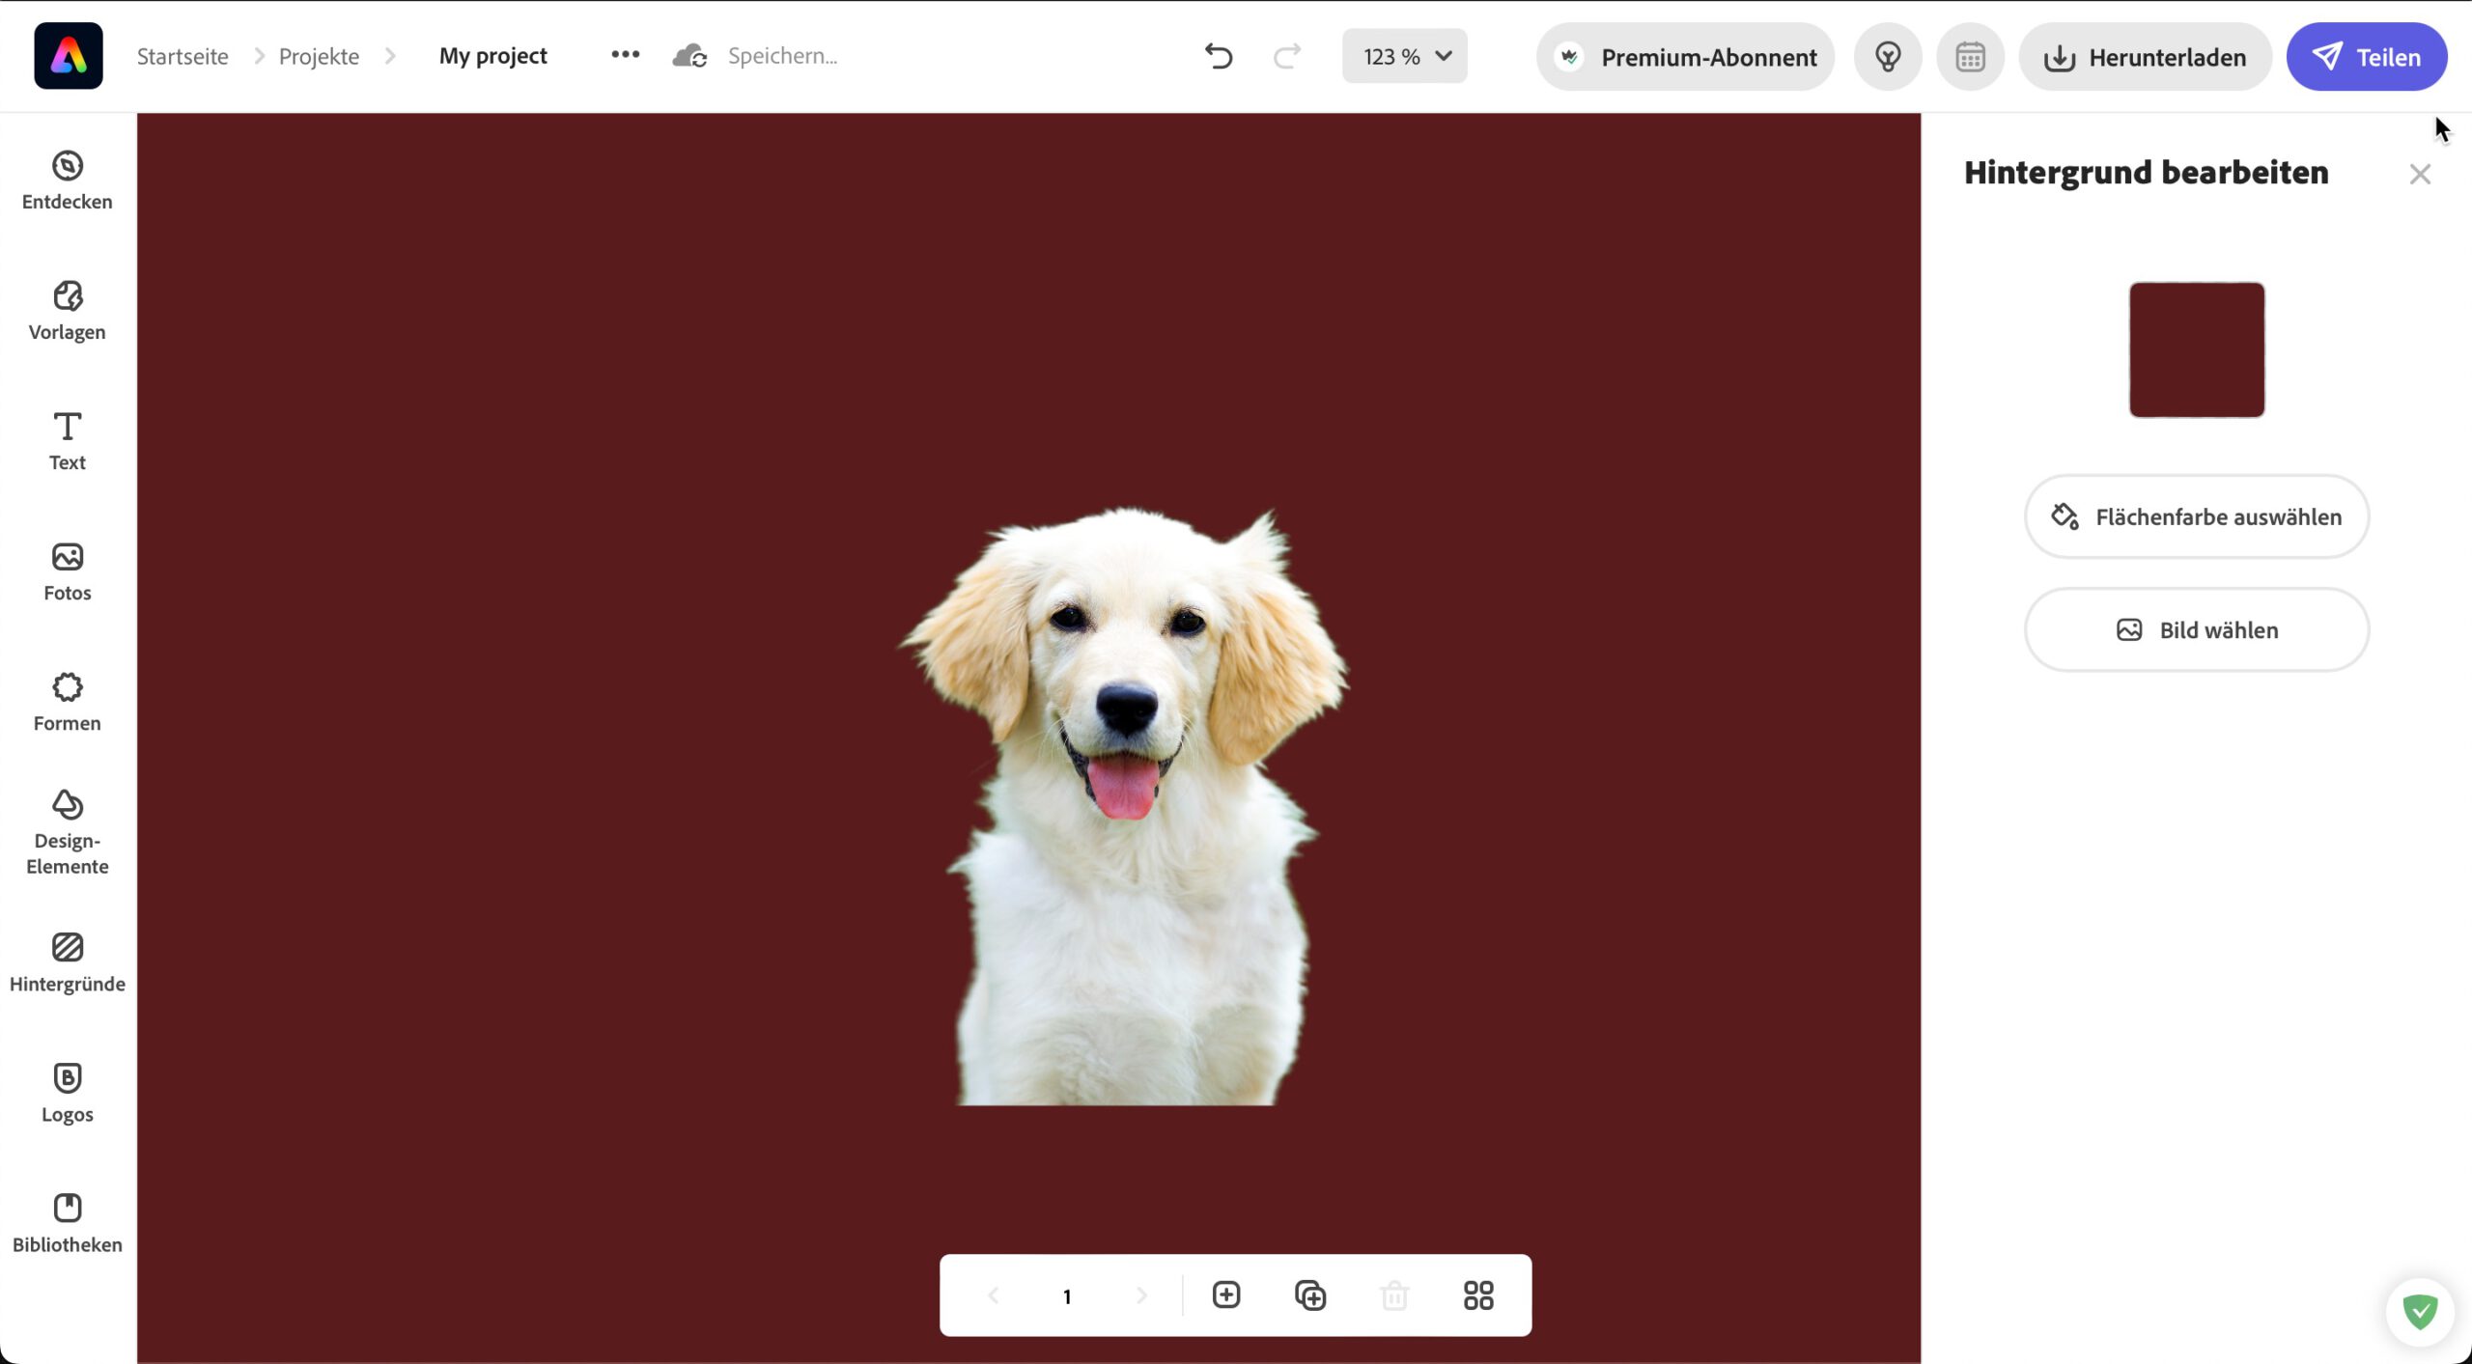Click the undo arrow

1219,56
